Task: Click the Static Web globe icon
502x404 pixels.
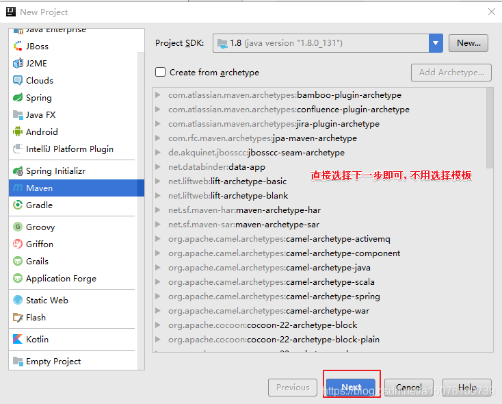Action: coord(18,300)
